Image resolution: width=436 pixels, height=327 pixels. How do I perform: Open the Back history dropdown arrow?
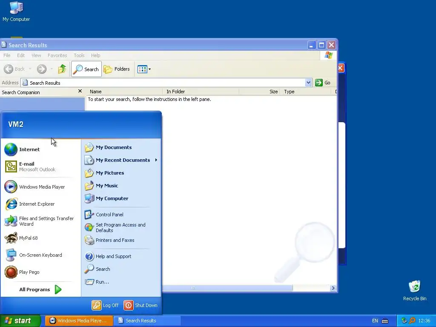[x=30, y=69]
